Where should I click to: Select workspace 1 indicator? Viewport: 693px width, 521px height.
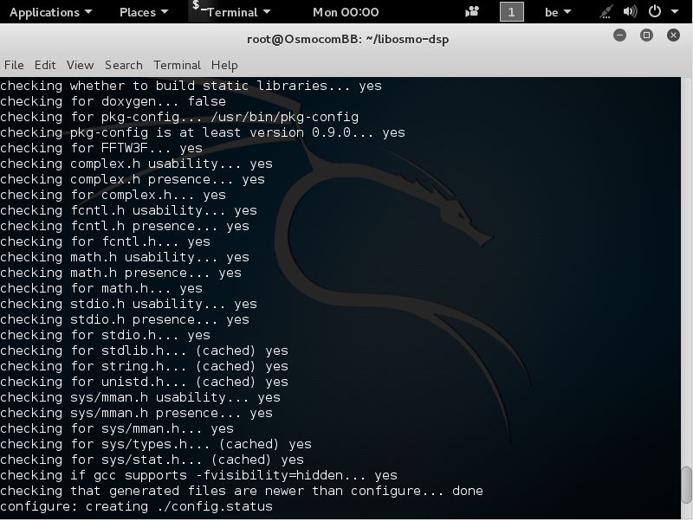(x=511, y=12)
